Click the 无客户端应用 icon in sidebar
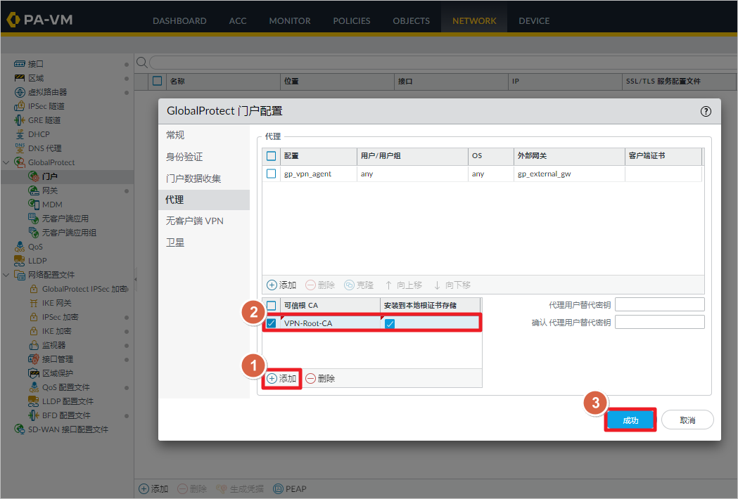This screenshot has height=499, width=738. click(x=33, y=218)
